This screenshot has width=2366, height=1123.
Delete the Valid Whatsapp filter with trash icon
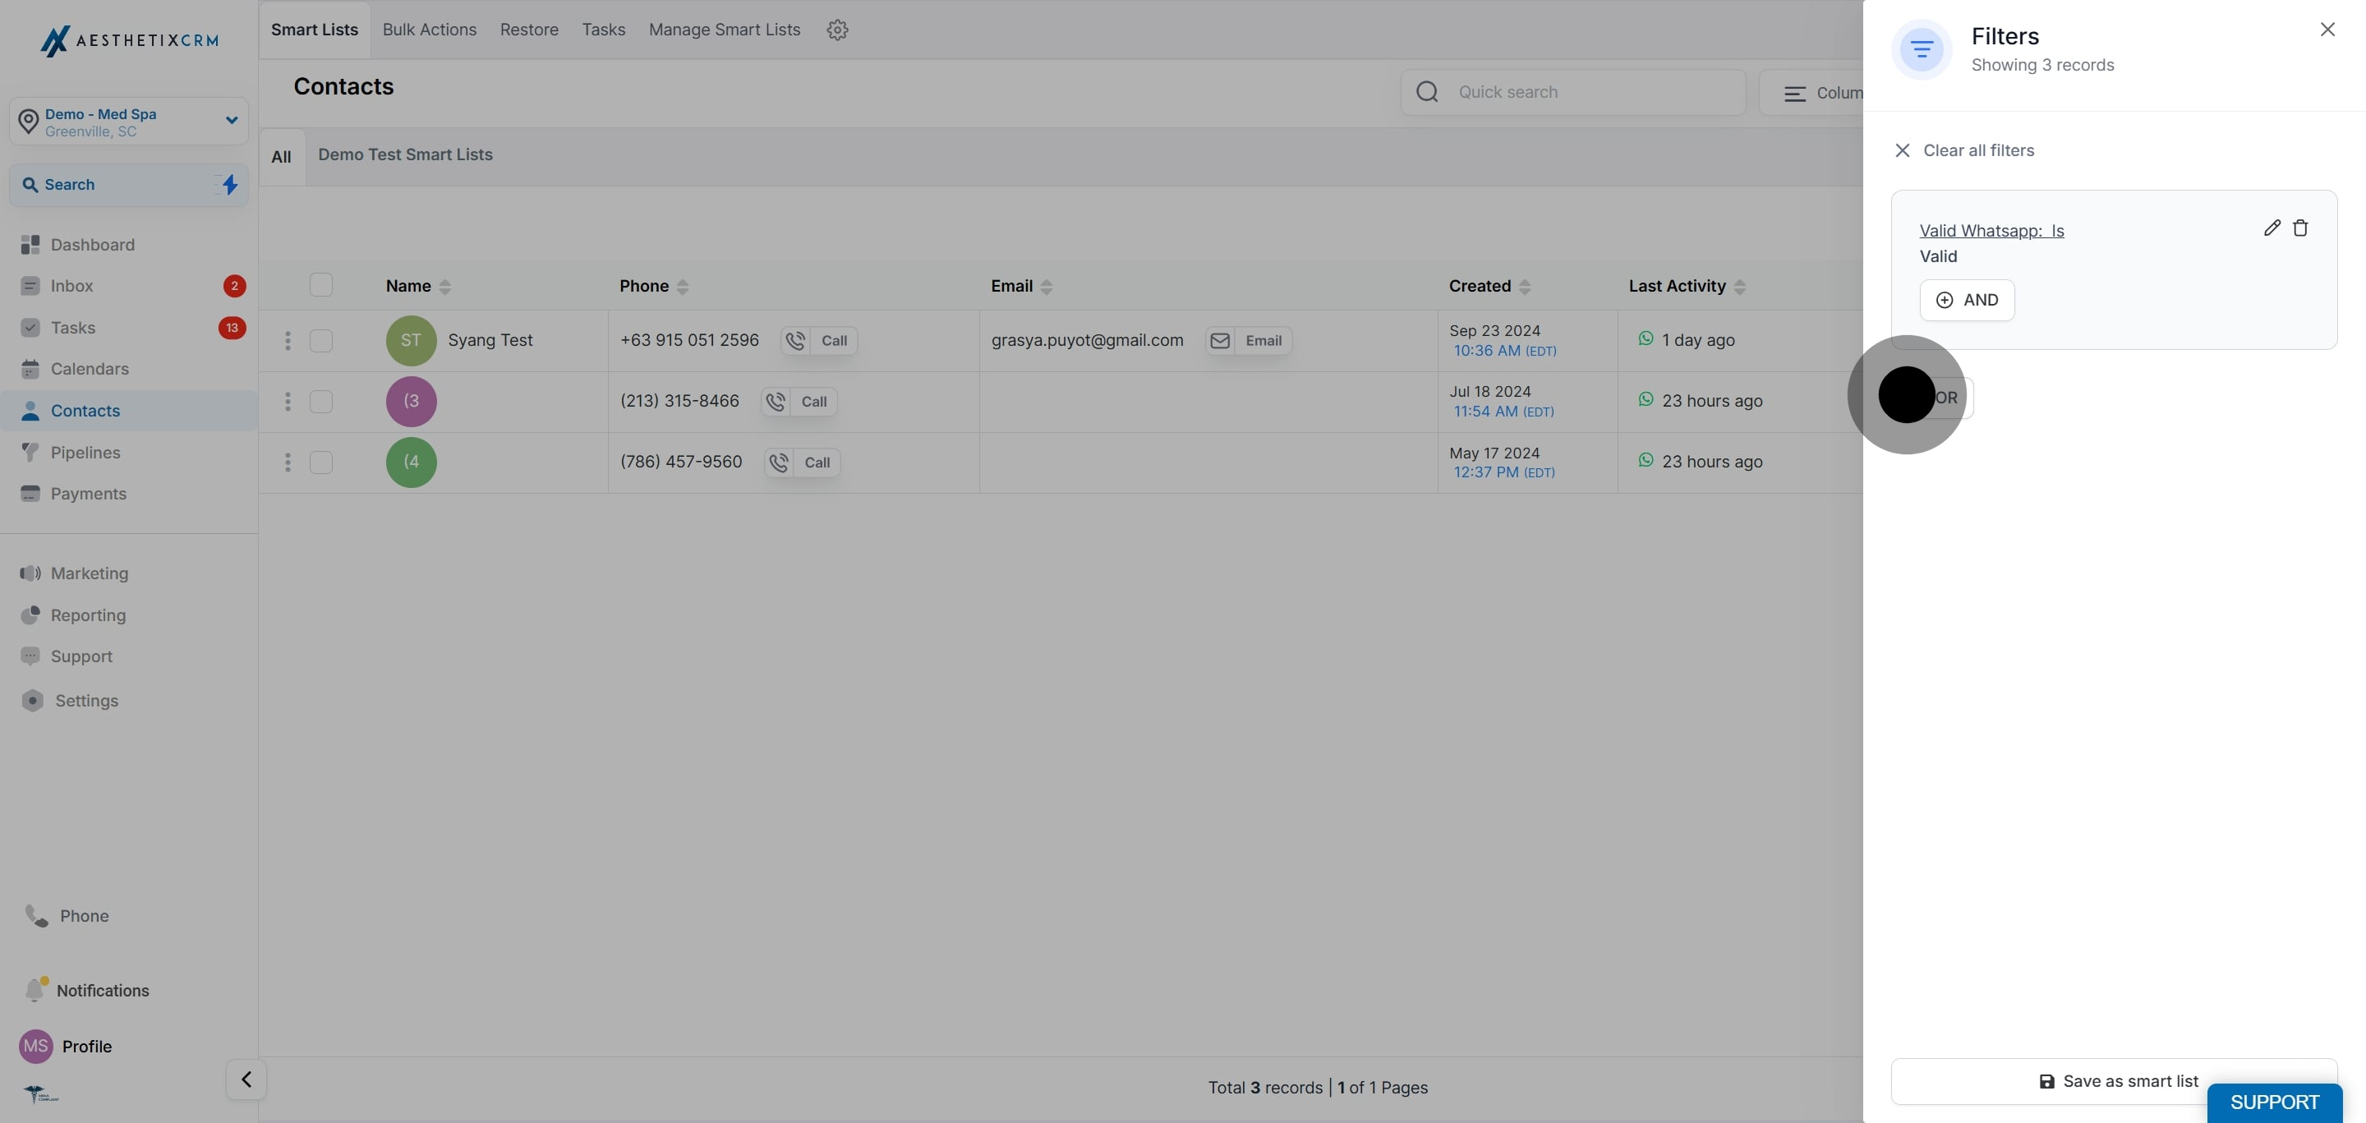pos(2300,228)
